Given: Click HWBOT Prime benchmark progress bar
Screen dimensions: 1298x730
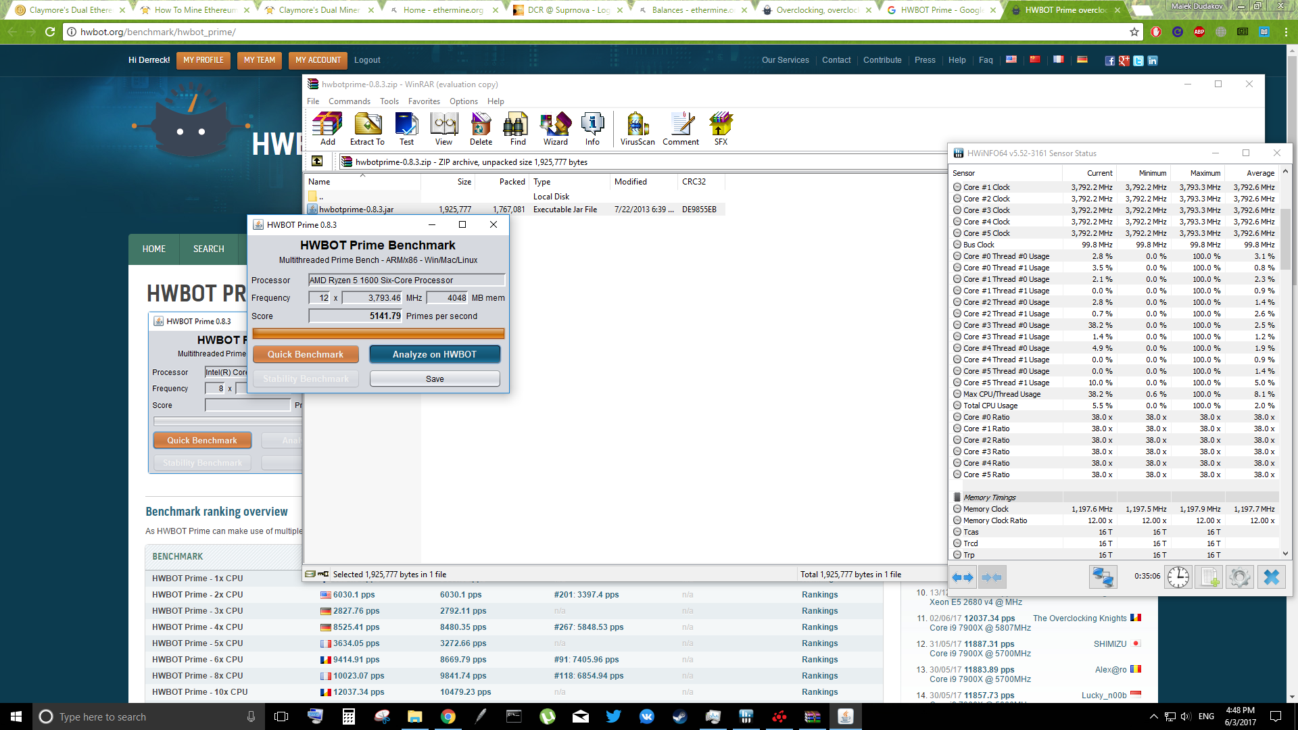Looking at the screenshot, I should [379, 333].
